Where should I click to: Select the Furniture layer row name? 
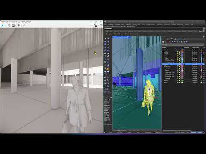pos(168,66)
